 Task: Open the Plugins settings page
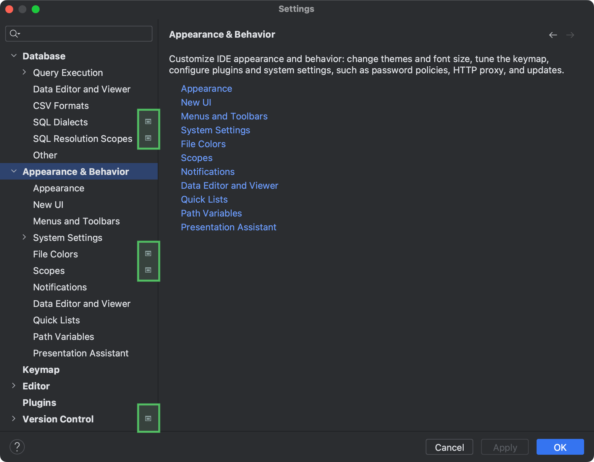pos(39,402)
